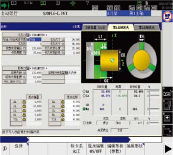Expand the 编辑形状 softkey with corner arrow

click(x=135, y=149)
